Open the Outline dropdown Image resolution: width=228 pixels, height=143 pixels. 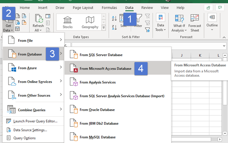tap(212, 22)
